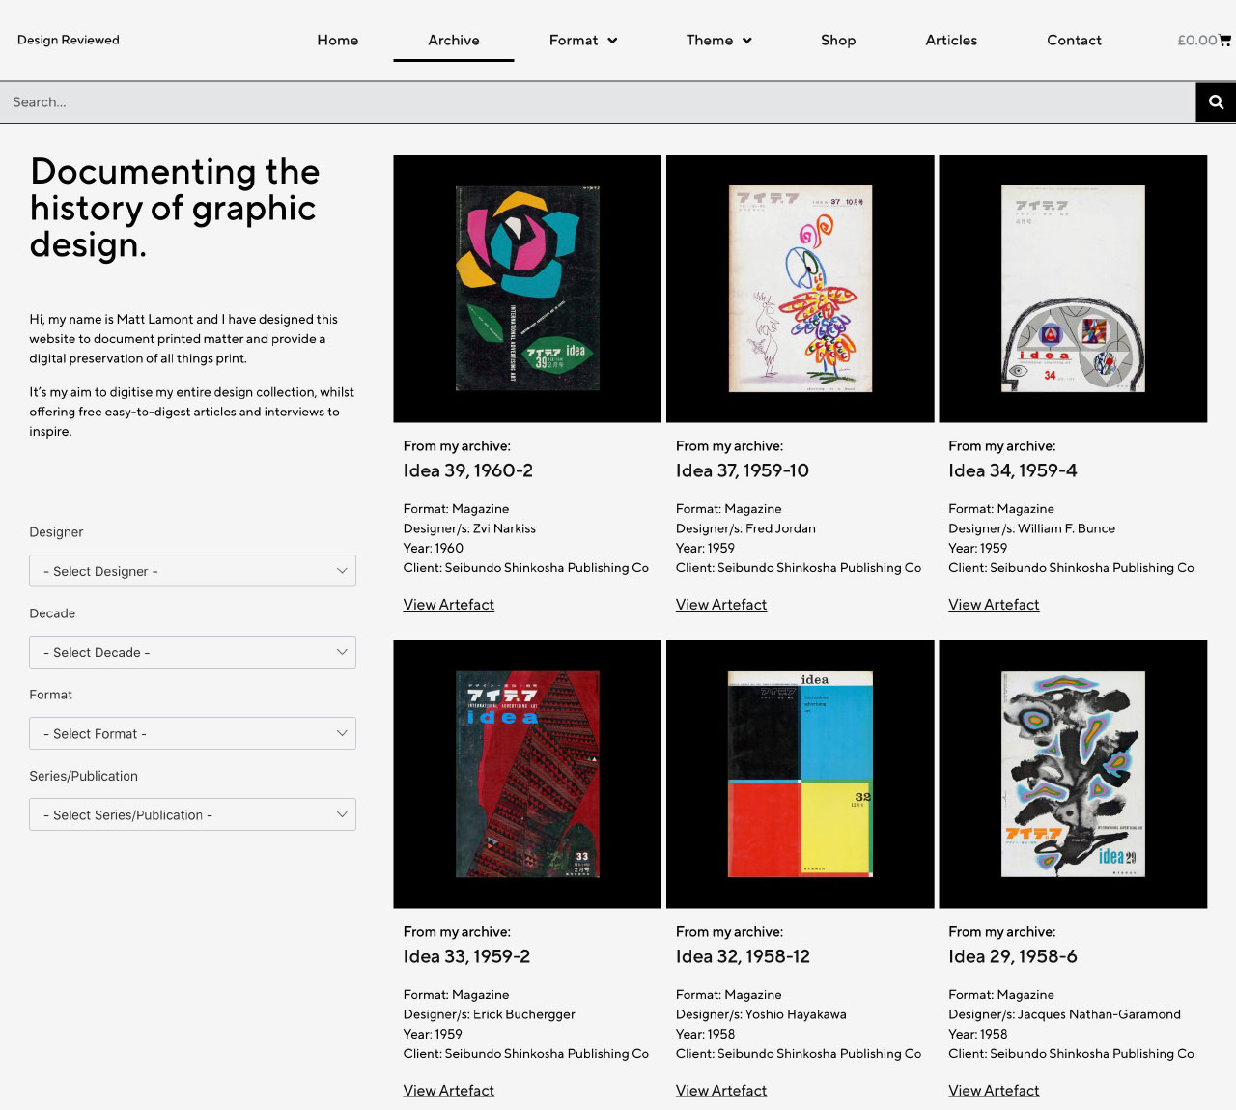This screenshot has height=1110, width=1236.
Task: Expand the Select Designer dropdown
Action: (x=192, y=571)
